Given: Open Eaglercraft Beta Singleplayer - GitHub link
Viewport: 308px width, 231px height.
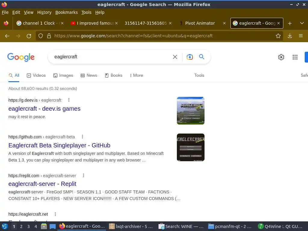Looking at the screenshot, I should pos(59,145).
